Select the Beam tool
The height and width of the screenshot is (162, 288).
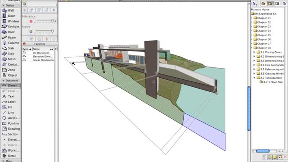(11, 37)
